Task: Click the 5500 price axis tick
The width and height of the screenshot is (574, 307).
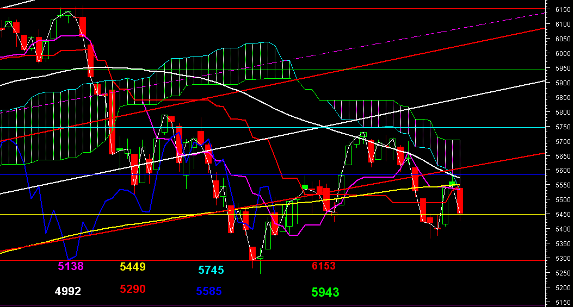Action: coord(563,199)
